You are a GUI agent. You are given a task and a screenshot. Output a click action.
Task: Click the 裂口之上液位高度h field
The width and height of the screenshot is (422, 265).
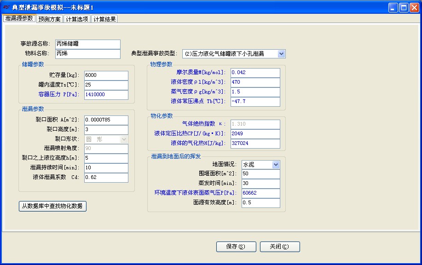[106, 158]
